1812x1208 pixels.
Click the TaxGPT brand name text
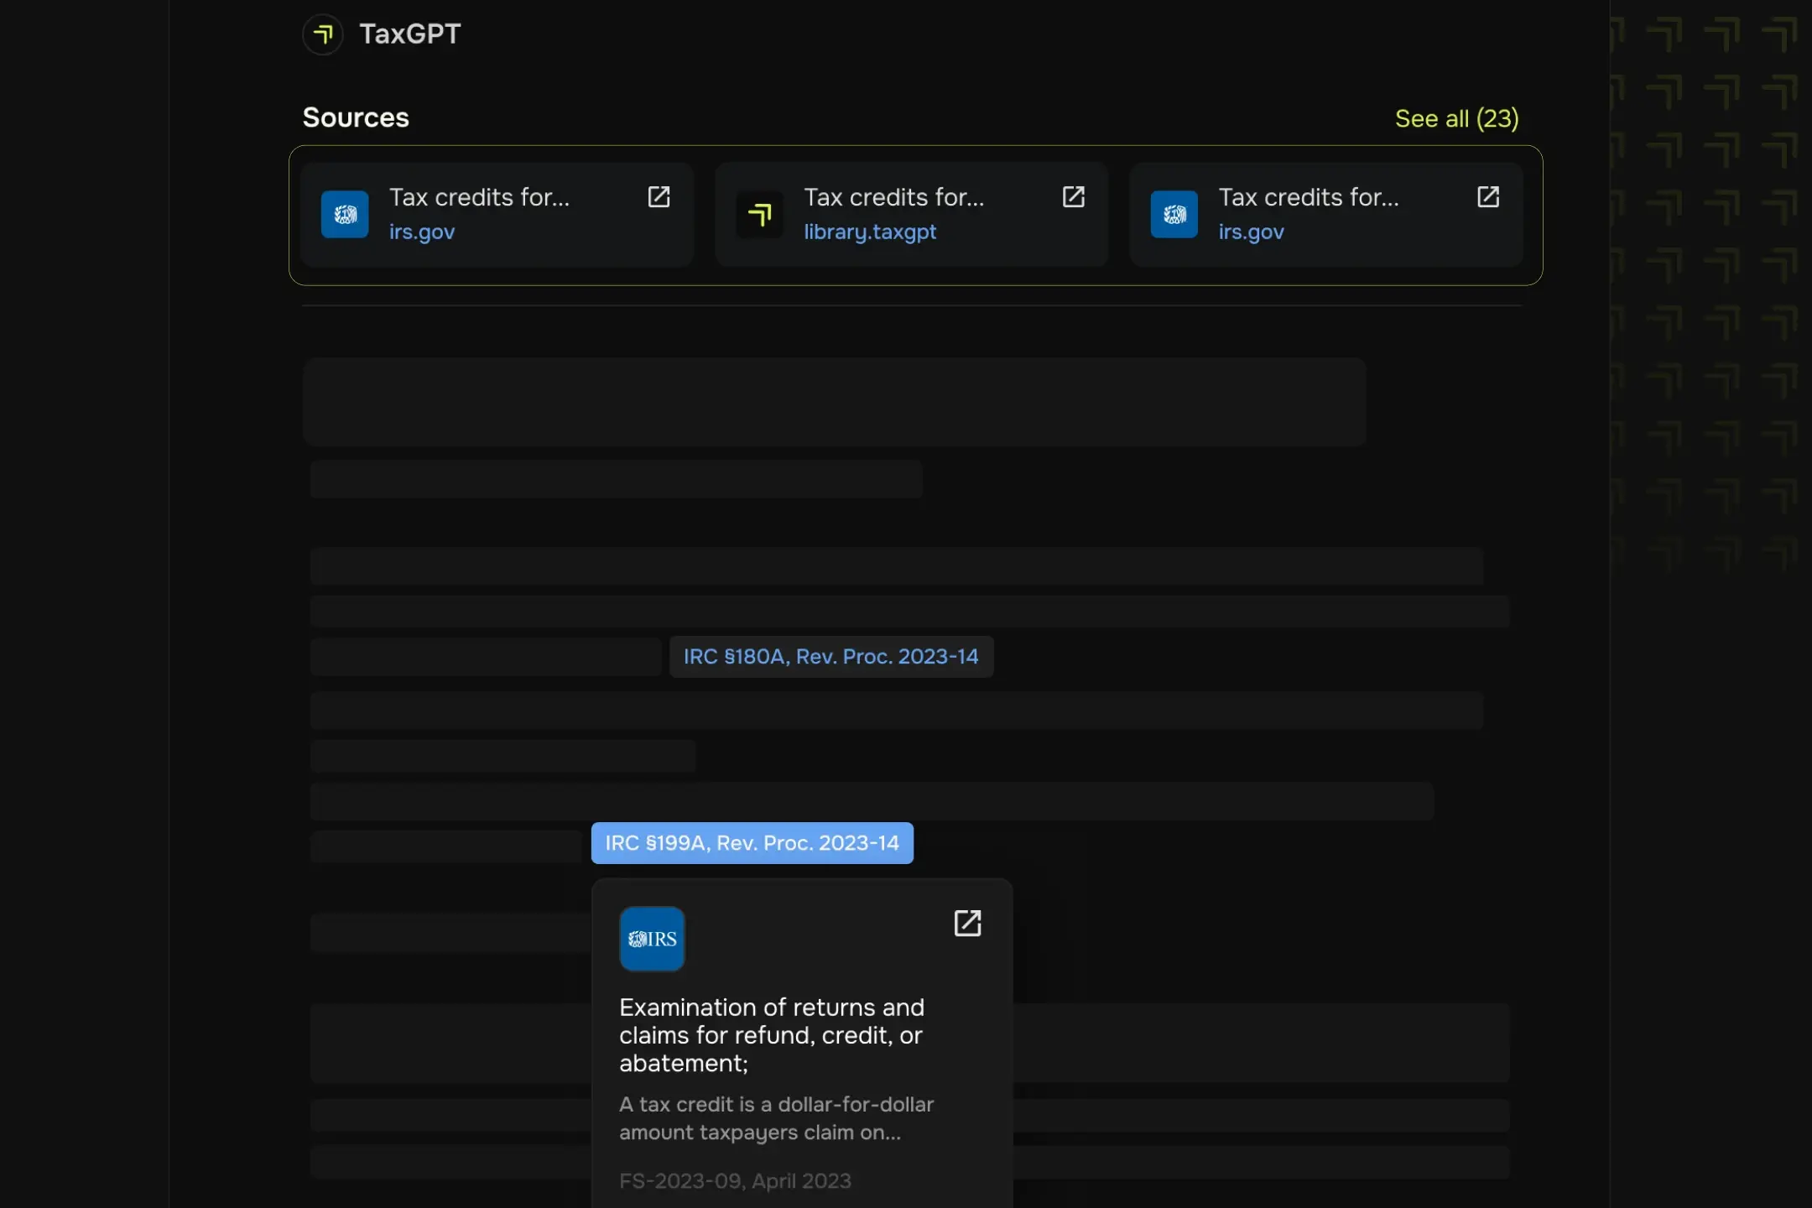coord(410,34)
